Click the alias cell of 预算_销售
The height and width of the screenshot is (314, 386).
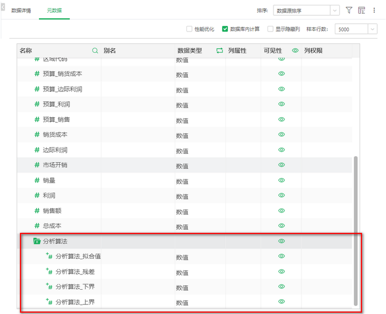138,120
